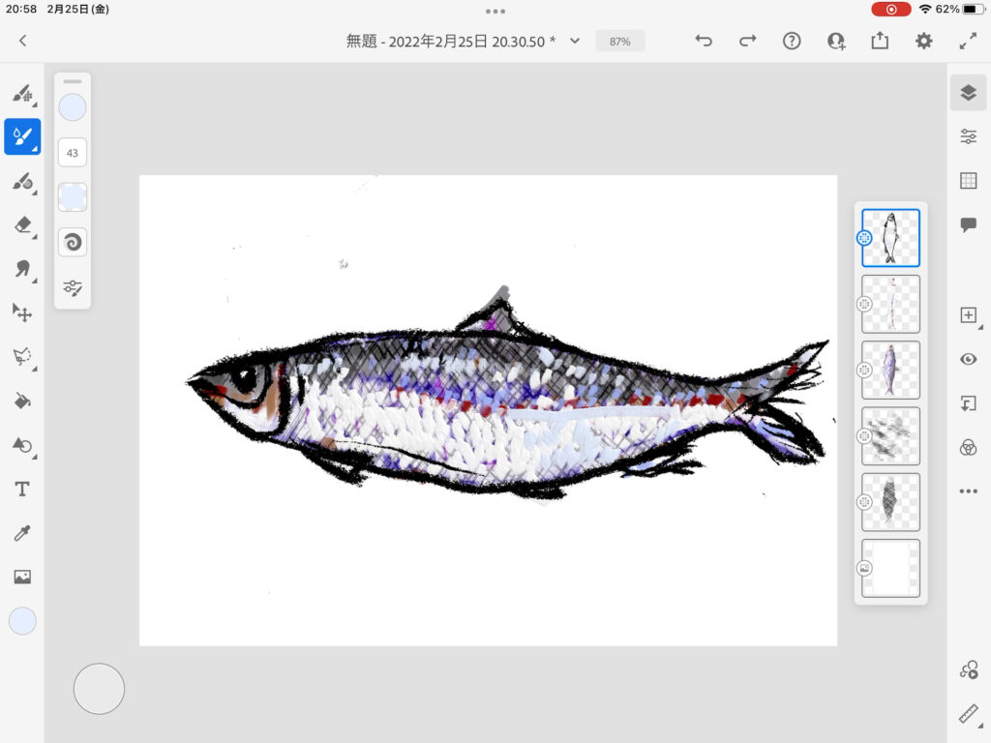
Task: Select the pixel brush tool
Action: click(21, 93)
